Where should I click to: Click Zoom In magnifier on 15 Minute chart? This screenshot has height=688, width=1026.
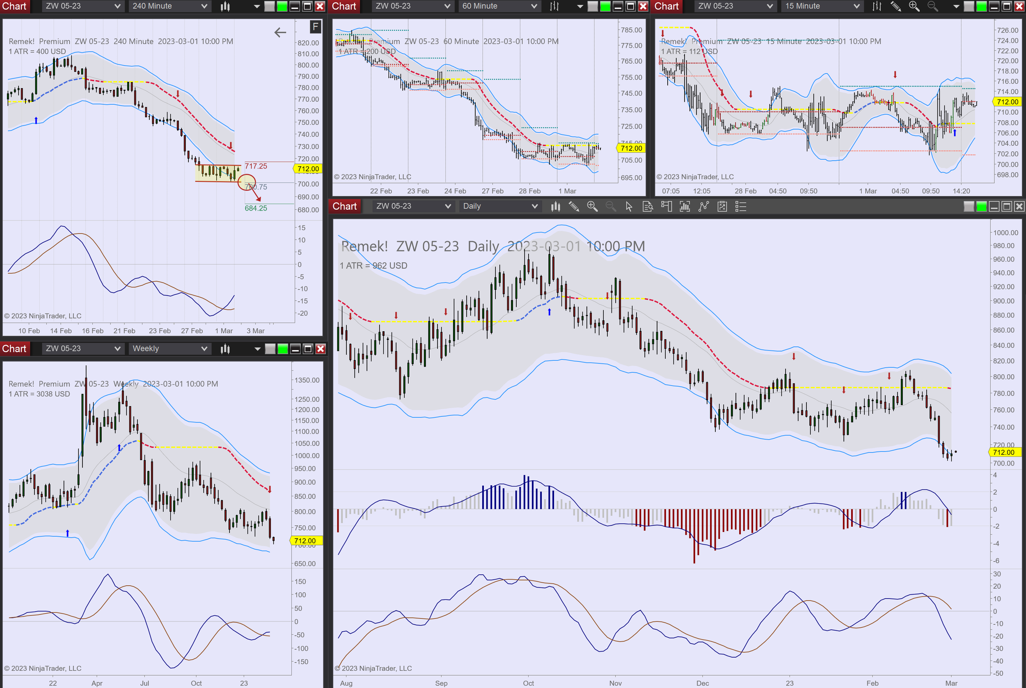(x=914, y=6)
